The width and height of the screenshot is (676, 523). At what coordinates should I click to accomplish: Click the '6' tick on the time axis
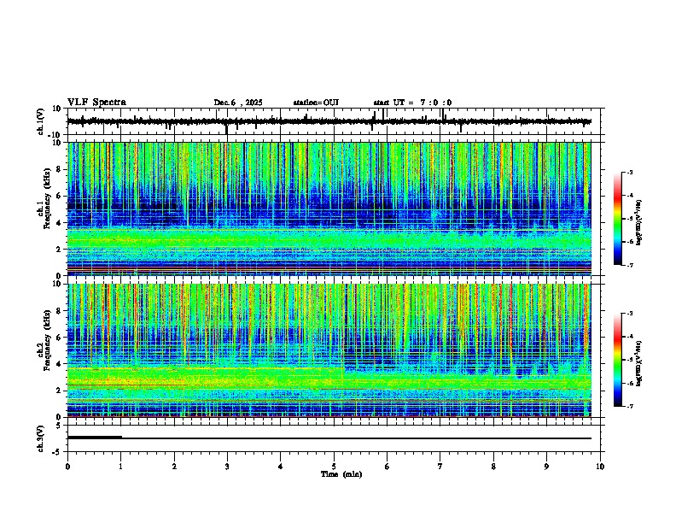[387, 467]
